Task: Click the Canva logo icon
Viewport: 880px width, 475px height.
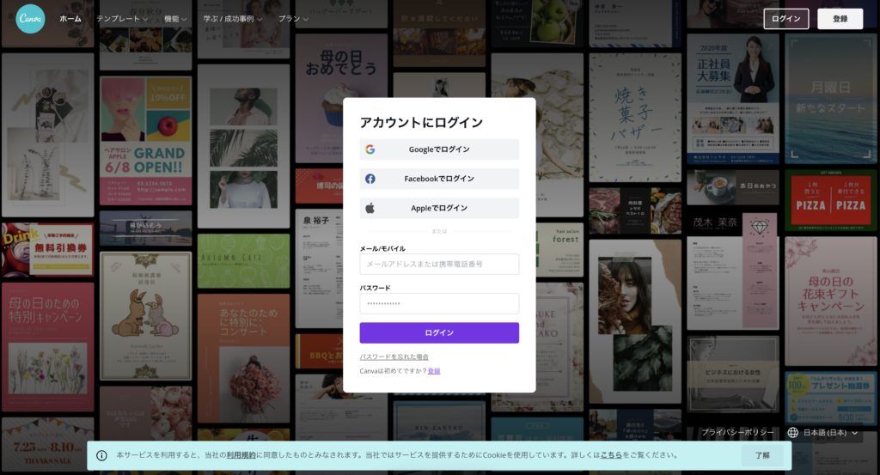Action: (x=30, y=18)
